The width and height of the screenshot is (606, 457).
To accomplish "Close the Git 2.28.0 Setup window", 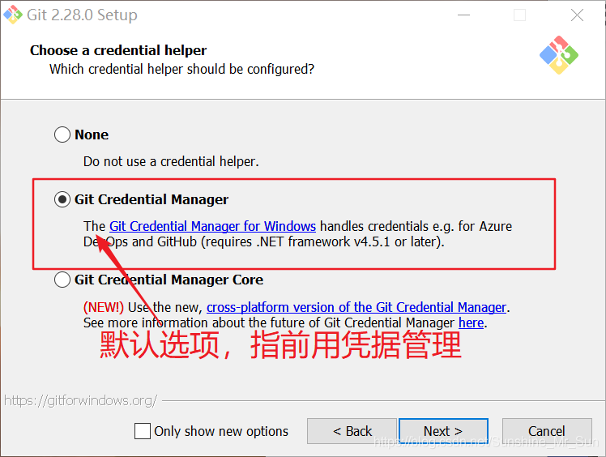I will pos(577,15).
